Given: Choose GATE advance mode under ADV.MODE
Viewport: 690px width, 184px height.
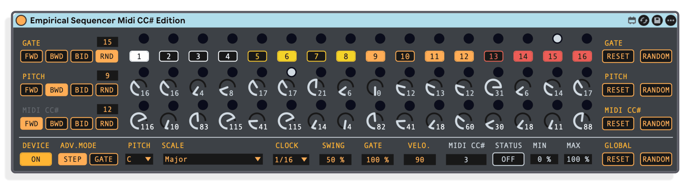Looking at the screenshot, I should click(x=104, y=159).
